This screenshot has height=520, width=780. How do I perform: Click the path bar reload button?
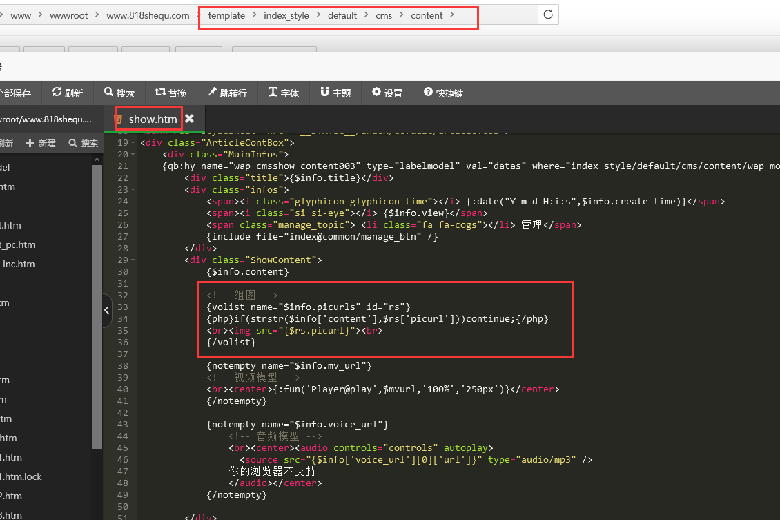coord(548,15)
